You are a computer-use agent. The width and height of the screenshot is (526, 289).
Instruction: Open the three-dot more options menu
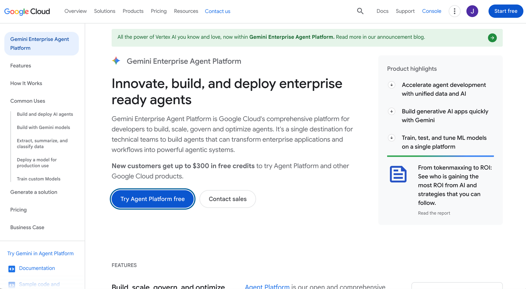[x=454, y=11]
